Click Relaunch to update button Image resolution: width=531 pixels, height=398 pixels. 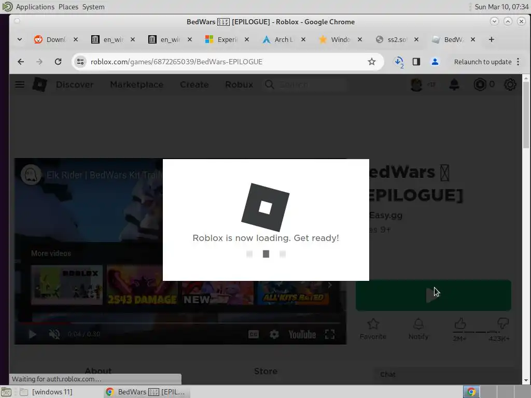(483, 62)
